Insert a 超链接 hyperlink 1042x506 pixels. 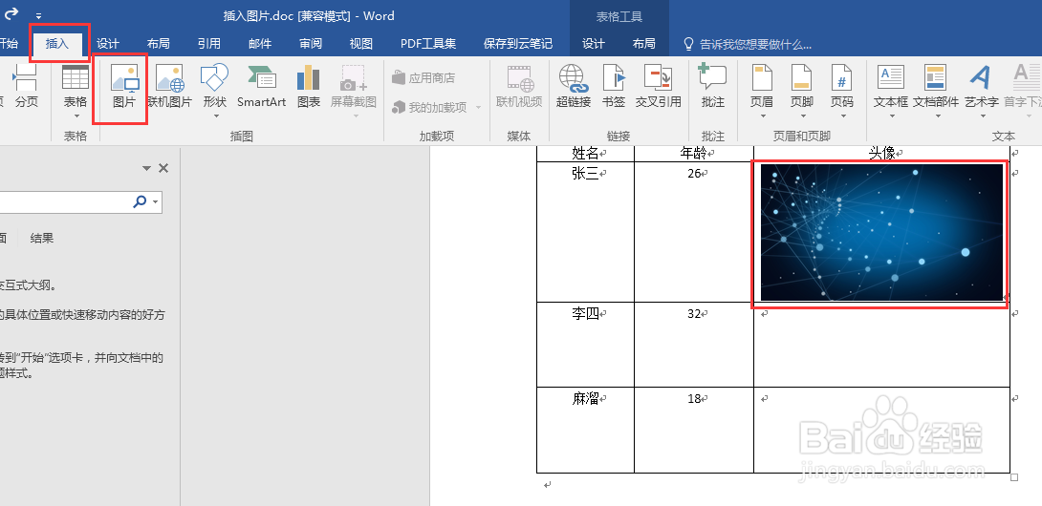point(574,87)
